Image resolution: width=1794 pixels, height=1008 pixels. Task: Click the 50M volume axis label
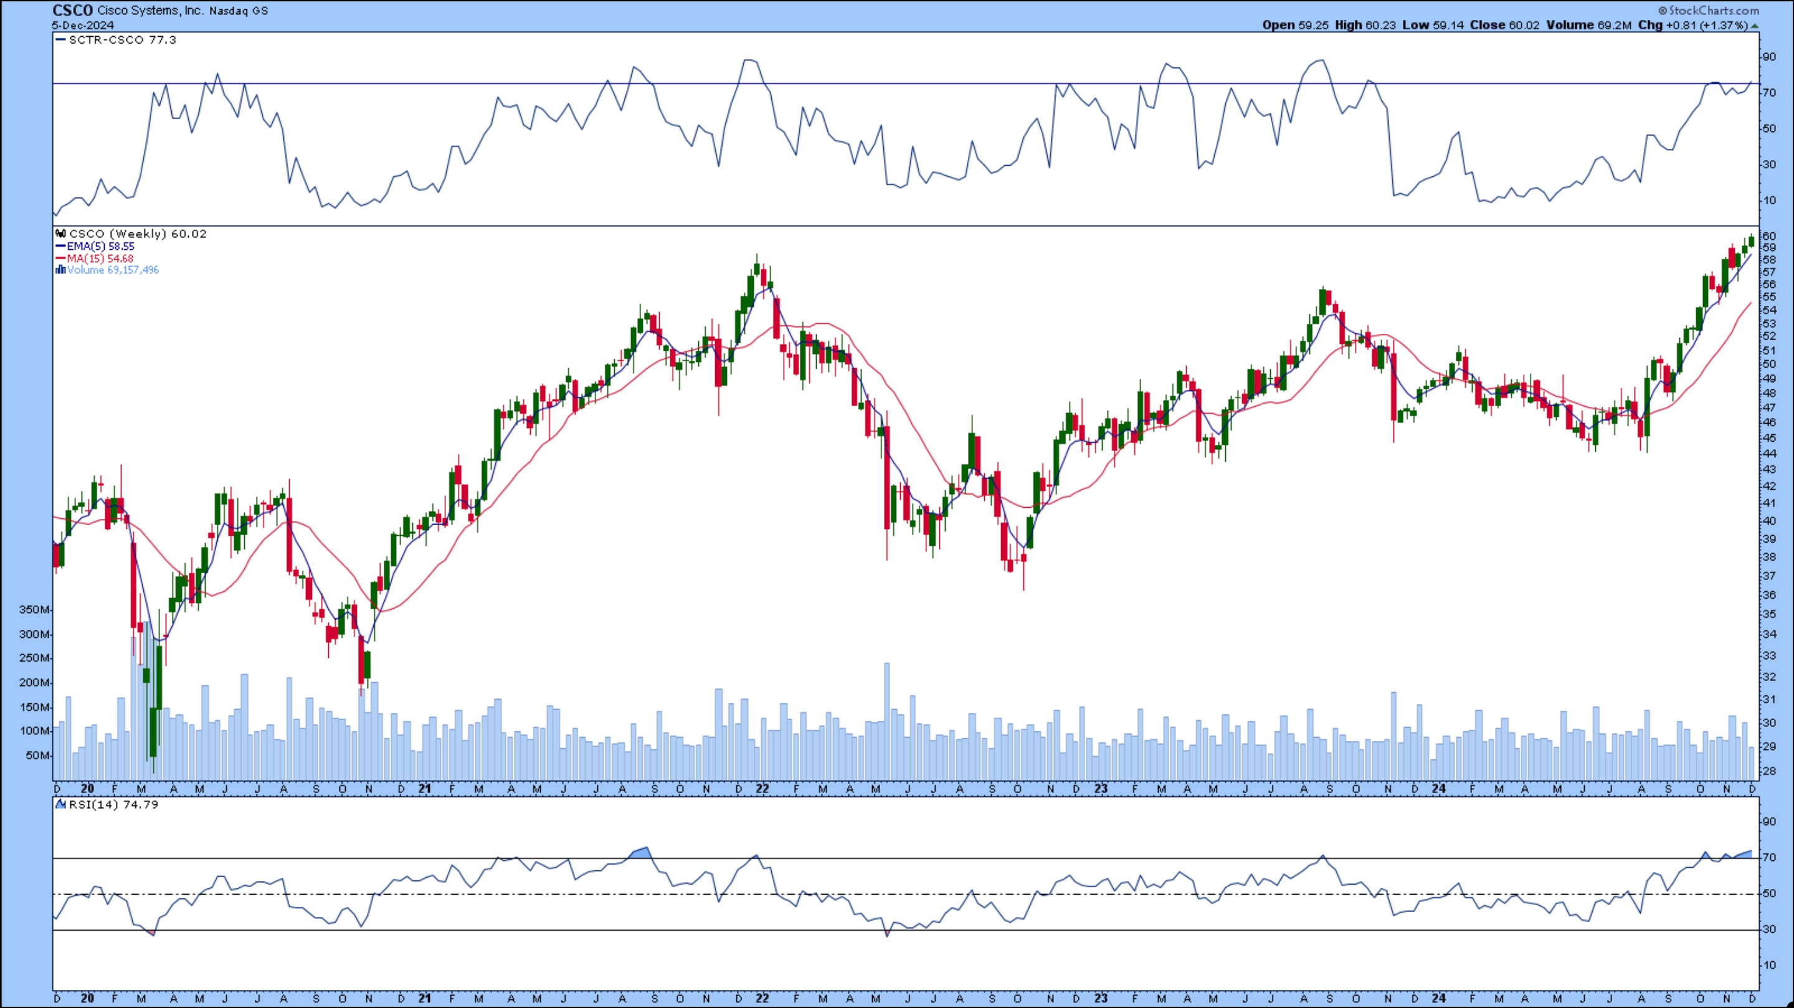37,755
